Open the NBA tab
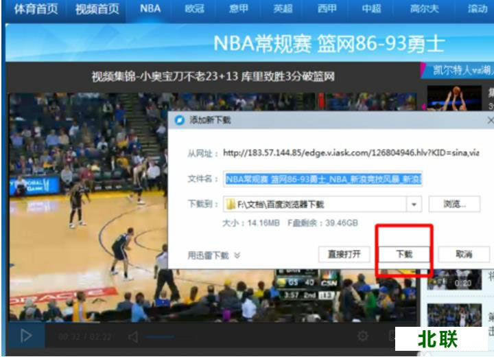This screenshot has height=357, width=494. [150, 9]
